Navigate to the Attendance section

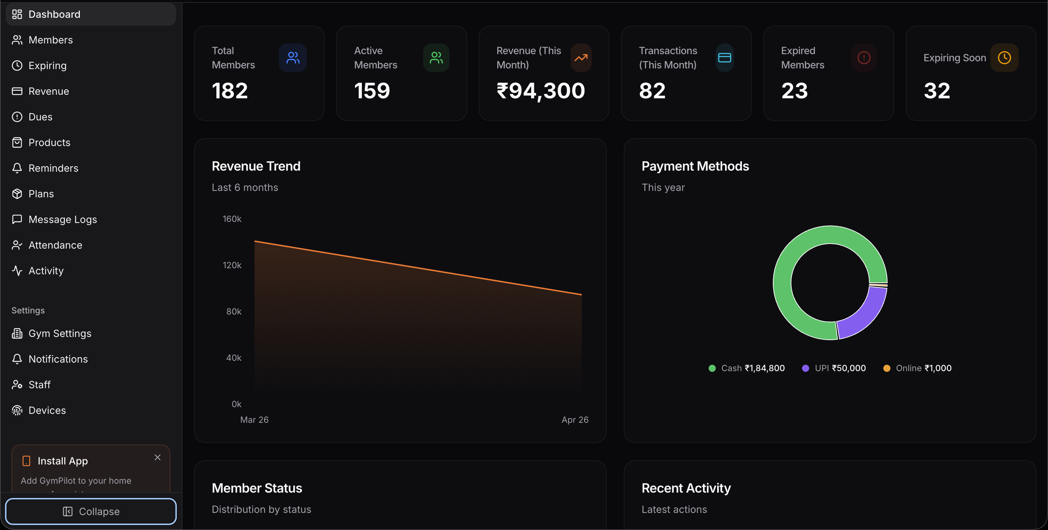tap(55, 245)
